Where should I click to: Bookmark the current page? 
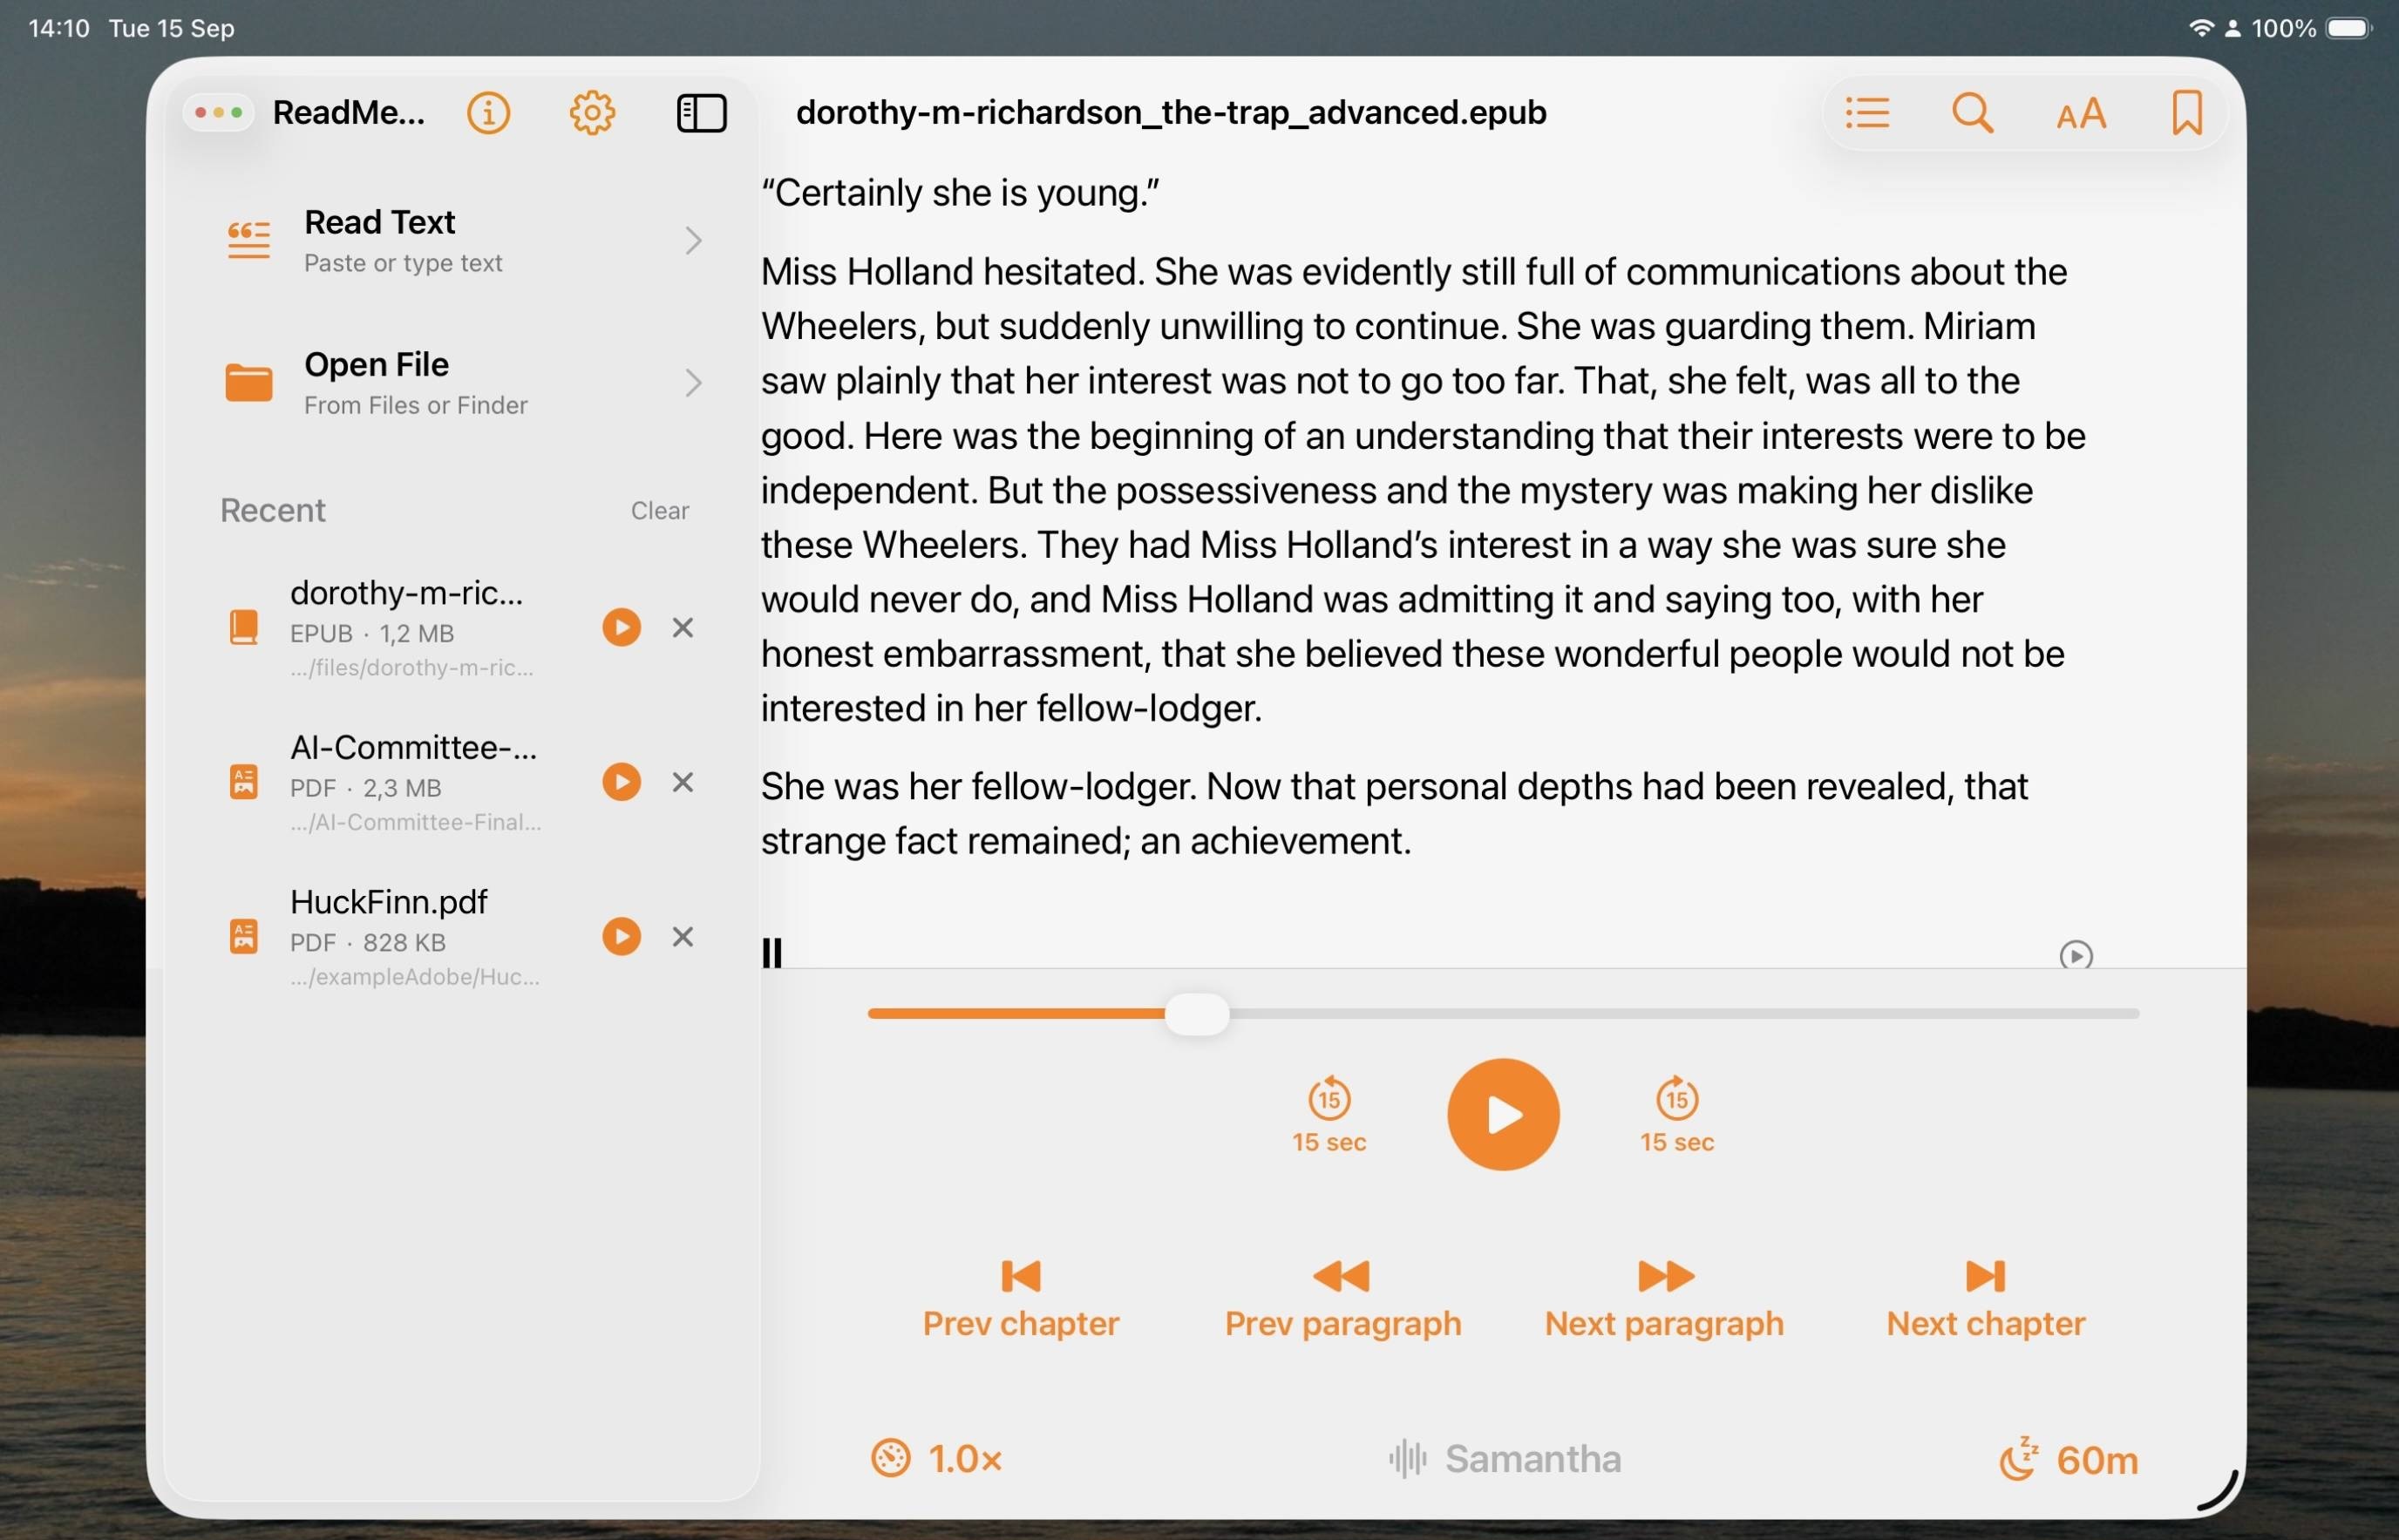pos(2187,113)
